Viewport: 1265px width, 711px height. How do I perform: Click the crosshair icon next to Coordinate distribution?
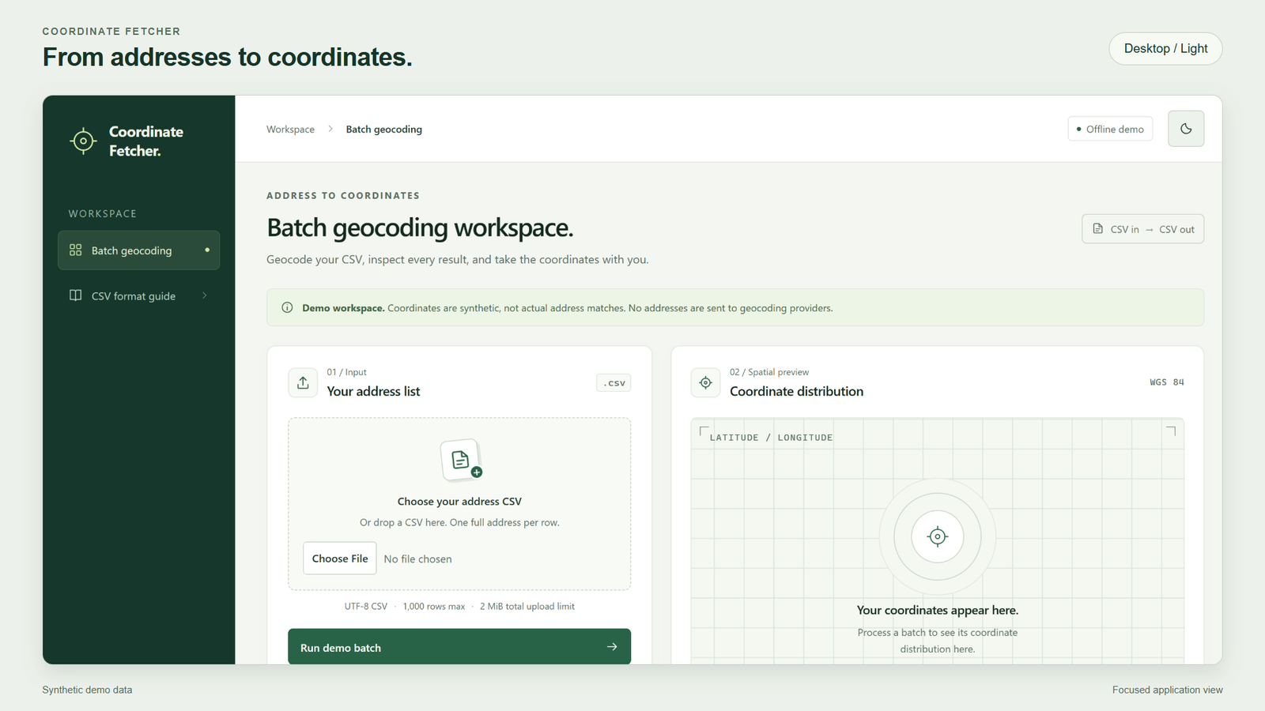tap(705, 382)
